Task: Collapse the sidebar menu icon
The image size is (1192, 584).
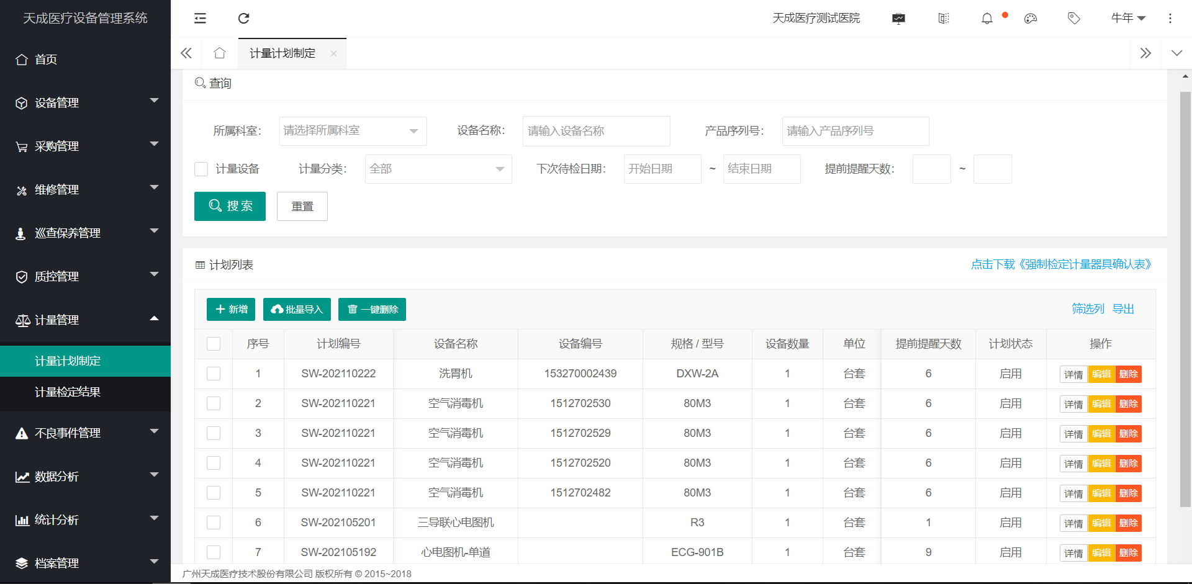Action: pyautogui.click(x=200, y=19)
